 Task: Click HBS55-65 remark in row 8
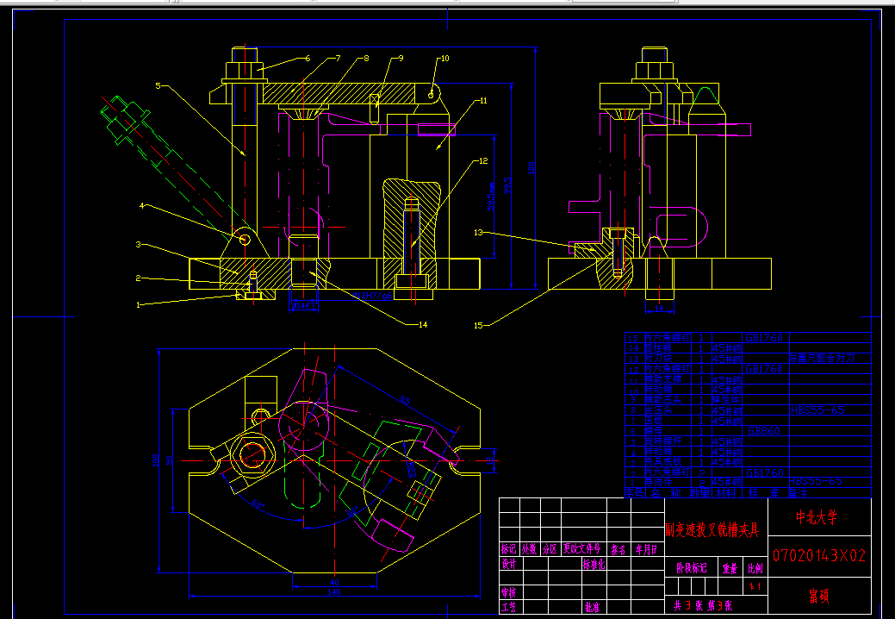click(x=817, y=410)
